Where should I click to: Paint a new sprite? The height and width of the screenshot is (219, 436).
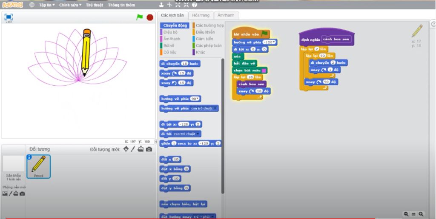[x=133, y=149]
